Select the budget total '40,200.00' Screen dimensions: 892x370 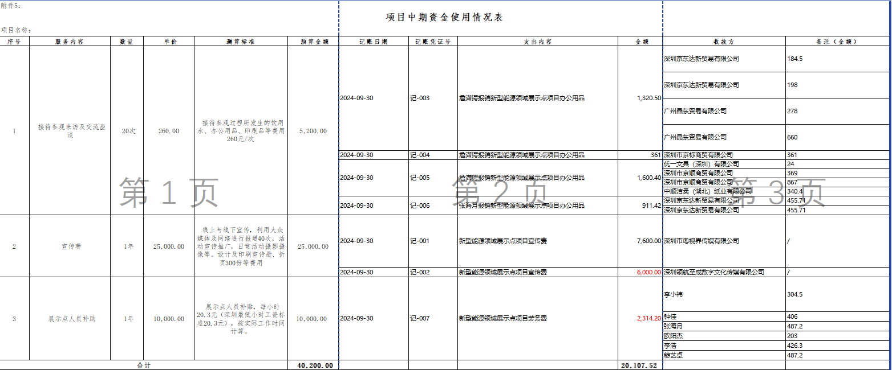click(x=313, y=365)
